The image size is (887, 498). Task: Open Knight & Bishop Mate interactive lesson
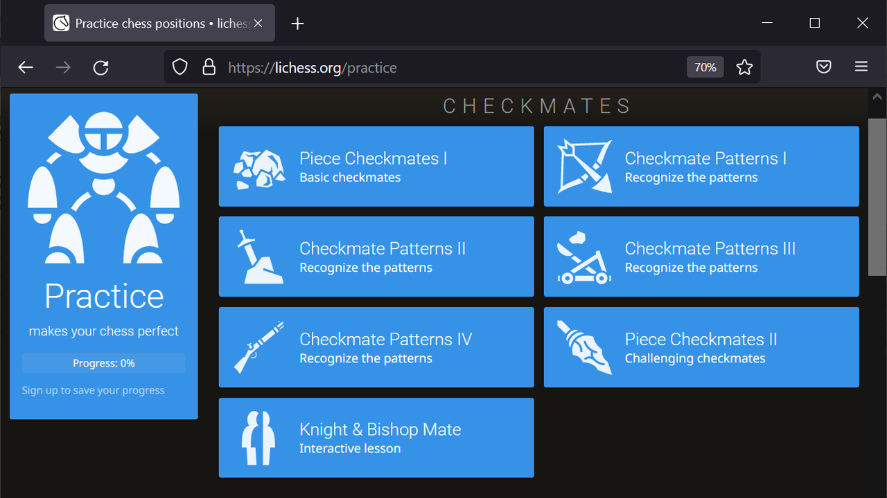click(376, 438)
